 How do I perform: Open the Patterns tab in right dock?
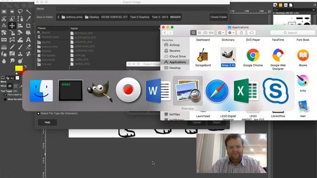tap(280, 5)
